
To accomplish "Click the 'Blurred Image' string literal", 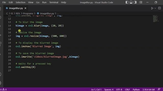I will tap(42, 47).
